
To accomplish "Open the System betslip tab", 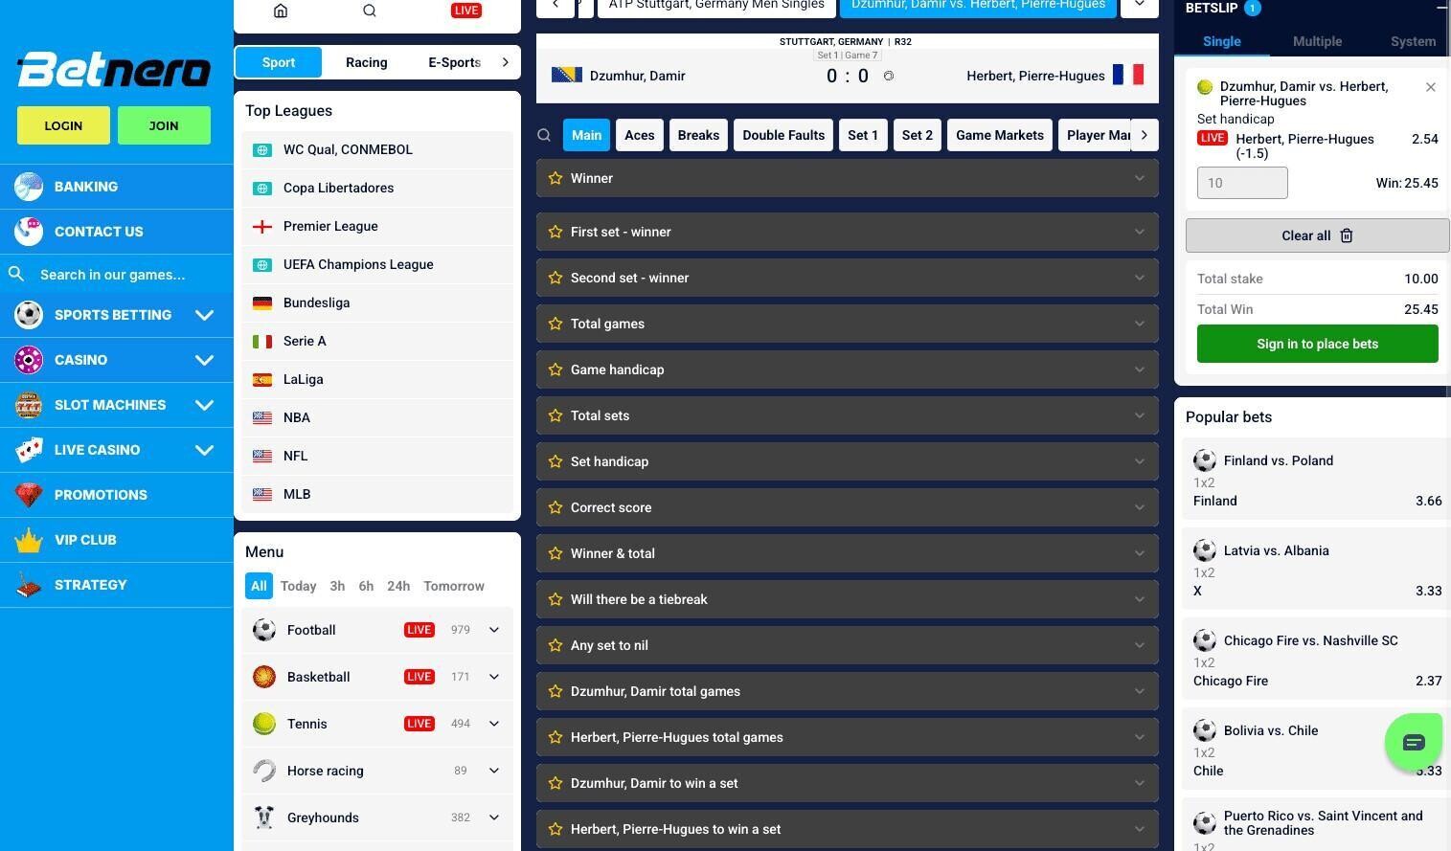I will coord(1413,41).
